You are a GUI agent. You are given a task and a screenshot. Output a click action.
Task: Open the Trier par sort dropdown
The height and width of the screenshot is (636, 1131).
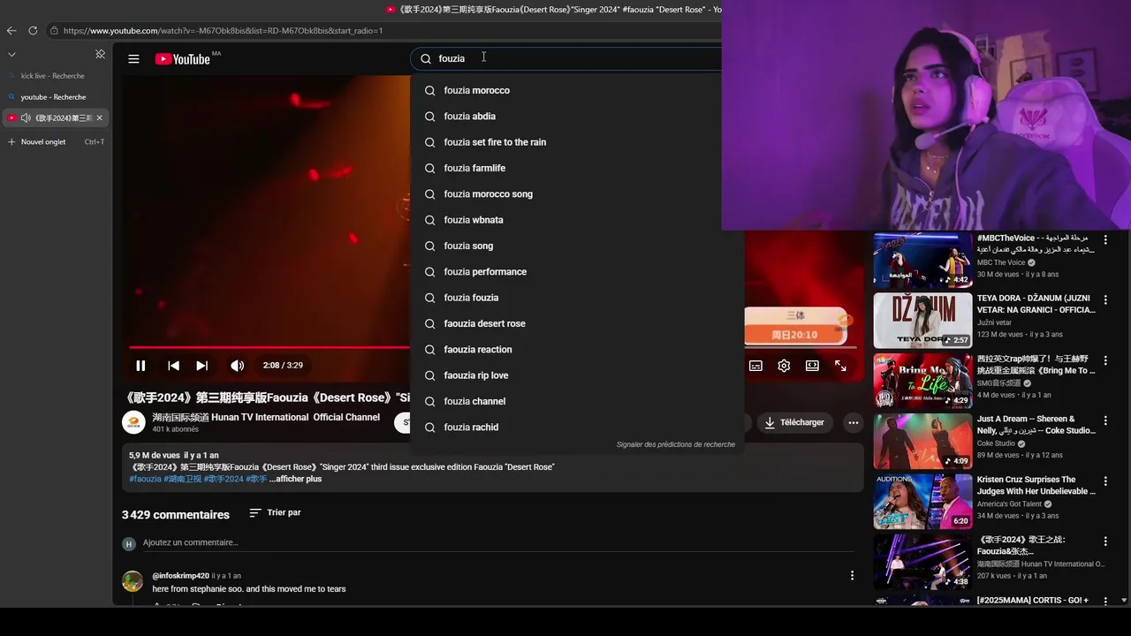point(275,512)
